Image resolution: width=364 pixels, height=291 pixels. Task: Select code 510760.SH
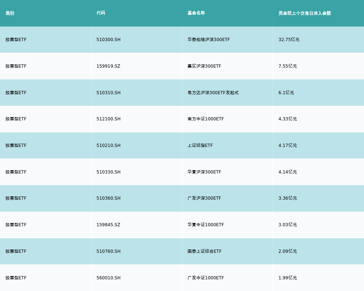click(x=108, y=251)
